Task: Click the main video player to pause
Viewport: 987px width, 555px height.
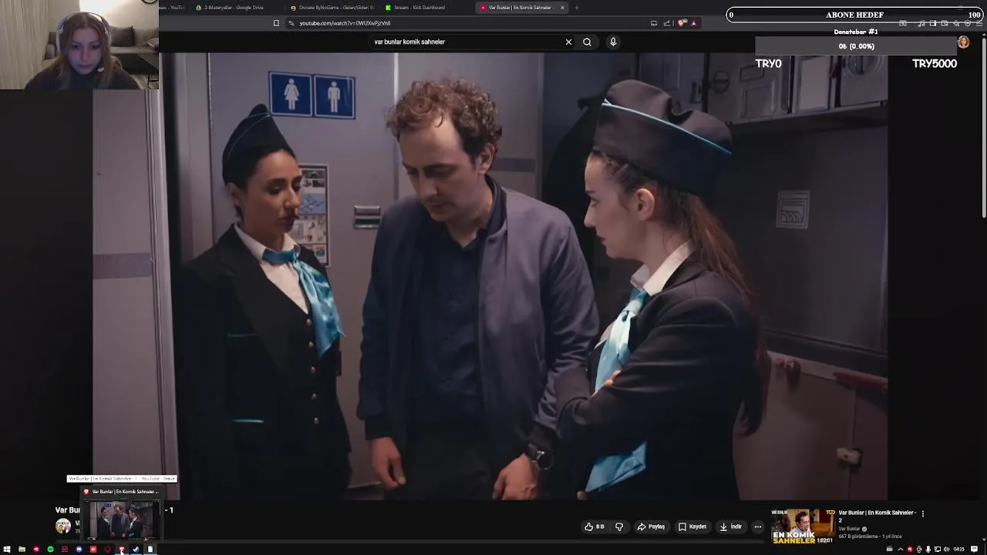Action: click(490, 276)
